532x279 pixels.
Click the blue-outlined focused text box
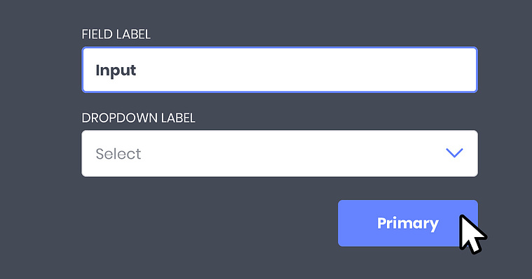click(x=280, y=70)
